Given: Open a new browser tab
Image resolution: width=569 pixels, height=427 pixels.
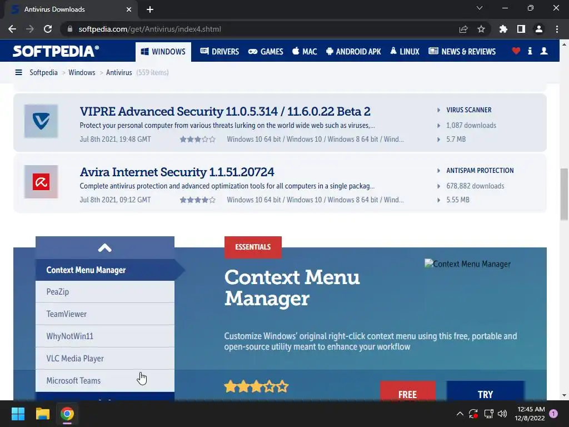Looking at the screenshot, I should [x=150, y=9].
